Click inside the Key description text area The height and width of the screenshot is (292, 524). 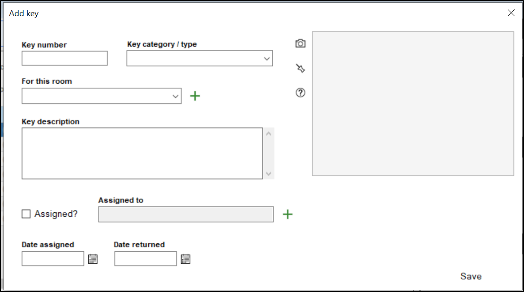pos(142,153)
